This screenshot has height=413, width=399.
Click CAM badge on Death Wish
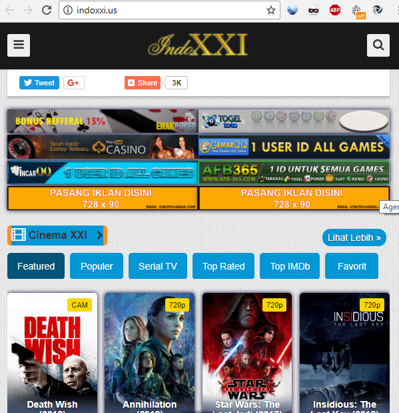(x=80, y=305)
